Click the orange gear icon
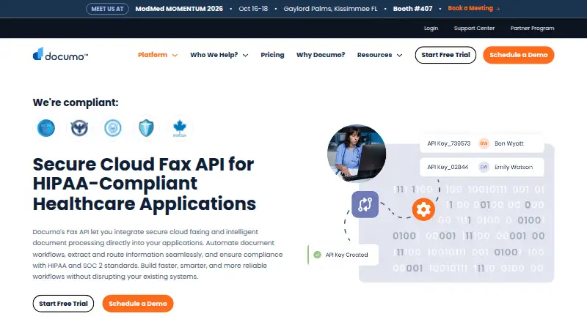The image size is (587, 322). pyautogui.click(x=423, y=209)
